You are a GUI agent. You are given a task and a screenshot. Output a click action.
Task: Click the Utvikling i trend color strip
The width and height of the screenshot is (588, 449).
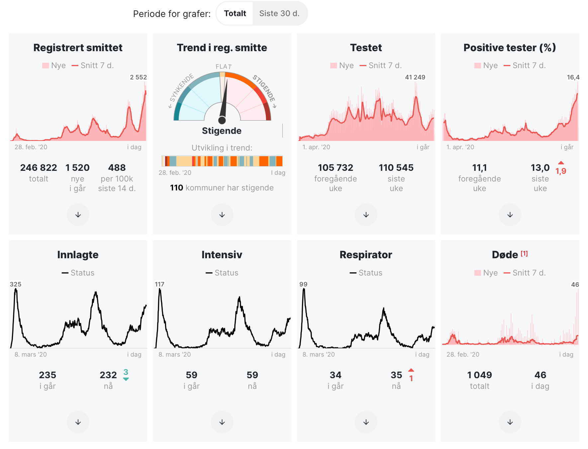click(222, 161)
